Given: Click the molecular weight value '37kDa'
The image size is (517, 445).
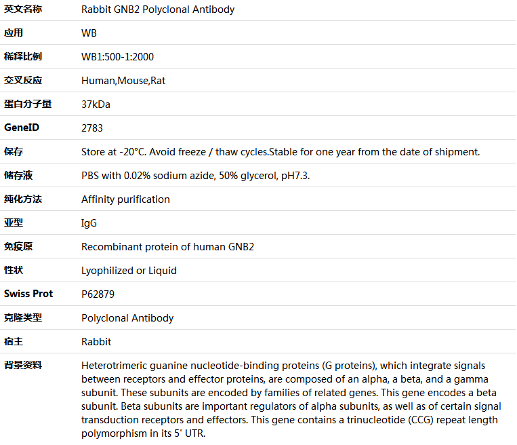Looking at the screenshot, I should pyautogui.click(x=96, y=104).
